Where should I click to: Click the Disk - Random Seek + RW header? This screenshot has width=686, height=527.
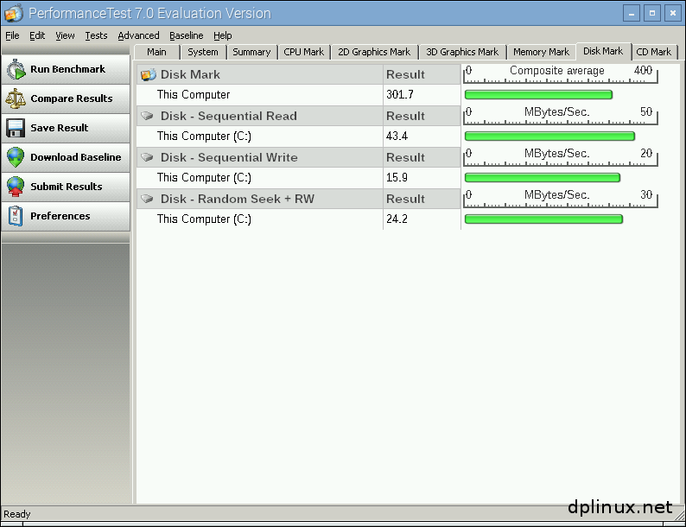[x=238, y=199]
